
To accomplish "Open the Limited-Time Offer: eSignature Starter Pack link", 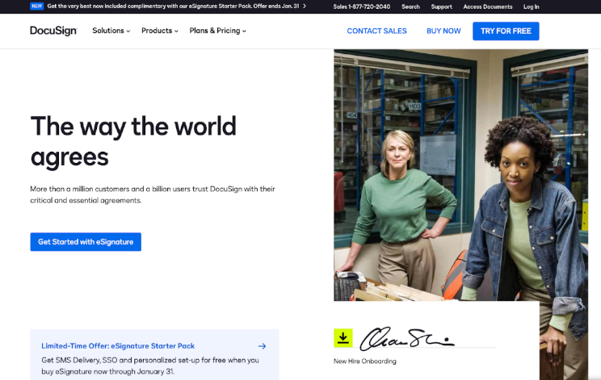I will 118,346.
